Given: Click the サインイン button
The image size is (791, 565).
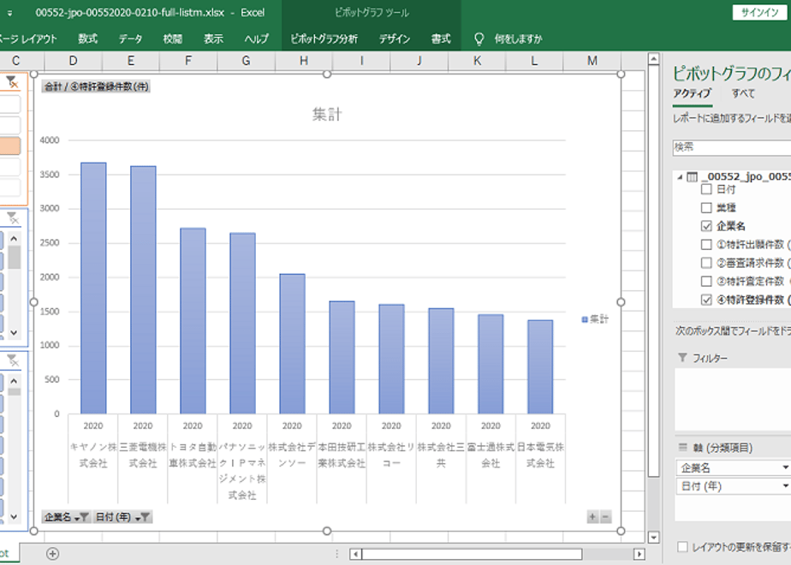Looking at the screenshot, I should 759,13.
